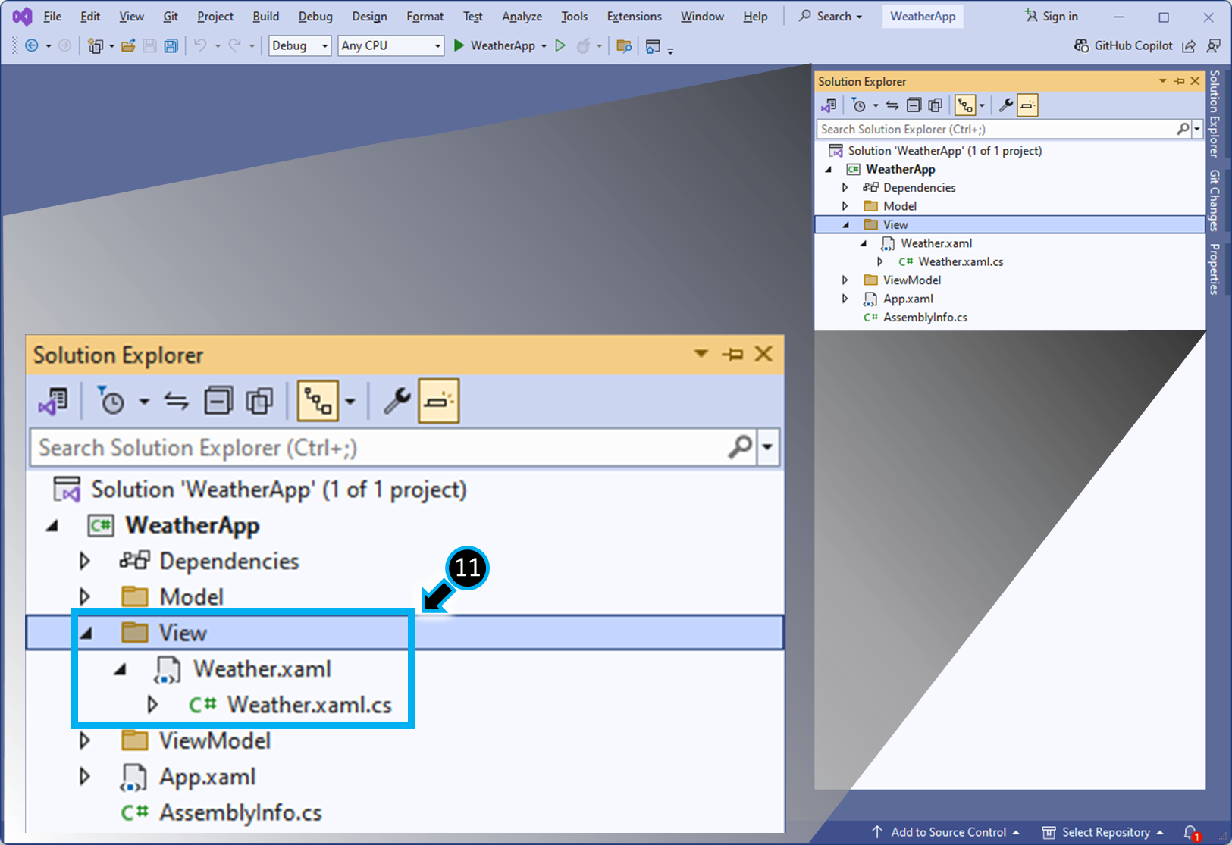Click the Send Feedback person icon
Image resolution: width=1232 pixels, height=845 pixels.
[x=1213, y=45]
